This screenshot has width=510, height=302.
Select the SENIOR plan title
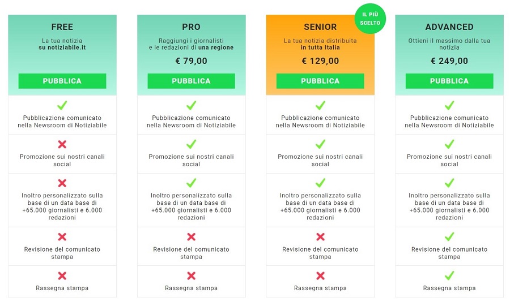[x=320, y=27]
